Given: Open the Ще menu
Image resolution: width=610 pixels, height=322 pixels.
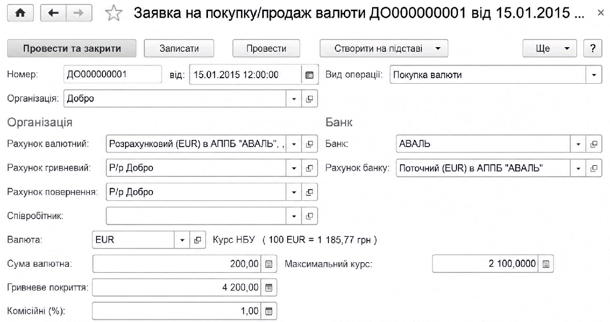Looking at the screenshot, I should [550, 49].
